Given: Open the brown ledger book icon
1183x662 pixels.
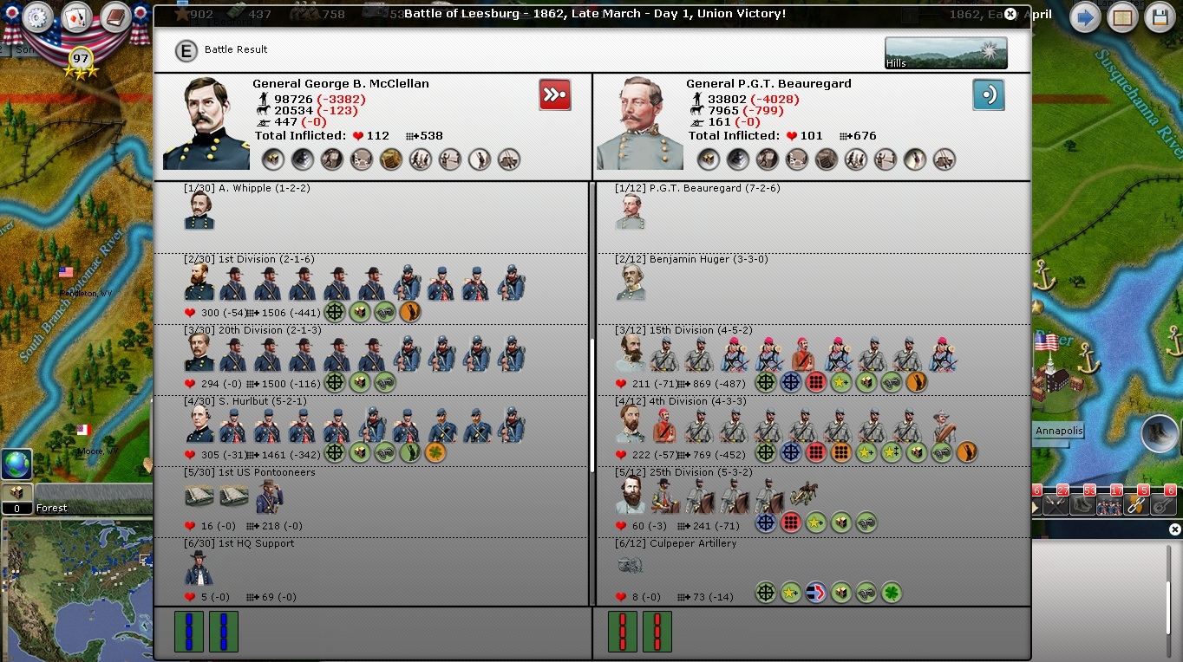Looking at the screenshot, I should tap(114, 17).
